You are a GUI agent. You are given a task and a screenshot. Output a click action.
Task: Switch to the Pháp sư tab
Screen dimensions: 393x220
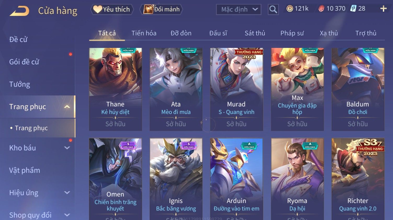click(x=292, y=33)
